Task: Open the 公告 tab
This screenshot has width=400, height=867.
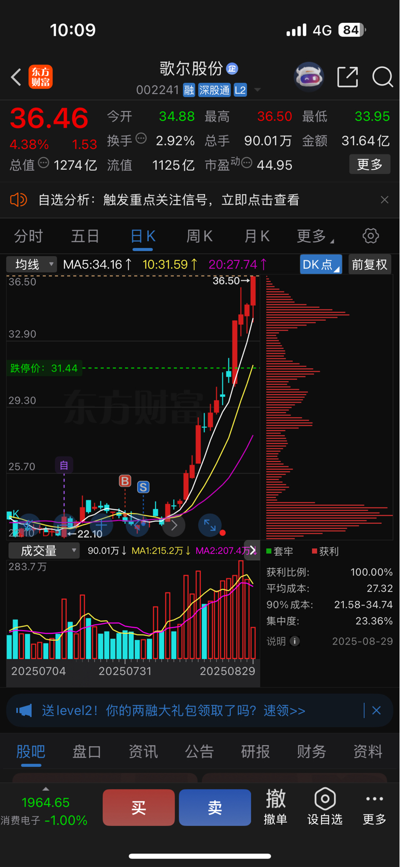Action: pos(199,751)
